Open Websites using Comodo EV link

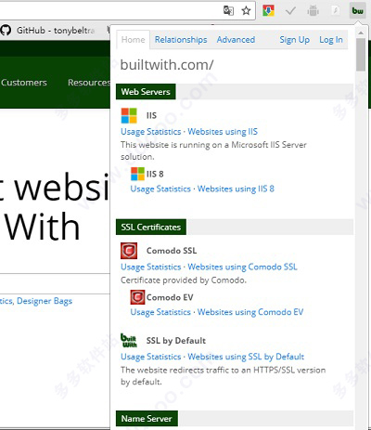point(250,312)
